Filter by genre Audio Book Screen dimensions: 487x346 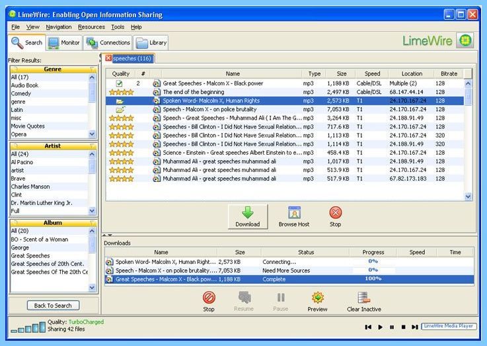[x=50, y=85]
